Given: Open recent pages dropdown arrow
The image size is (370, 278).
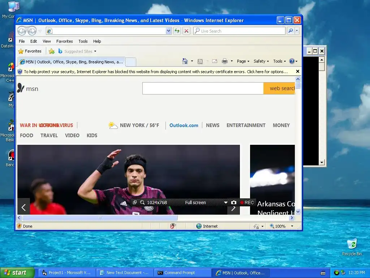Looking at the screenshot, I should pos(40,31).
